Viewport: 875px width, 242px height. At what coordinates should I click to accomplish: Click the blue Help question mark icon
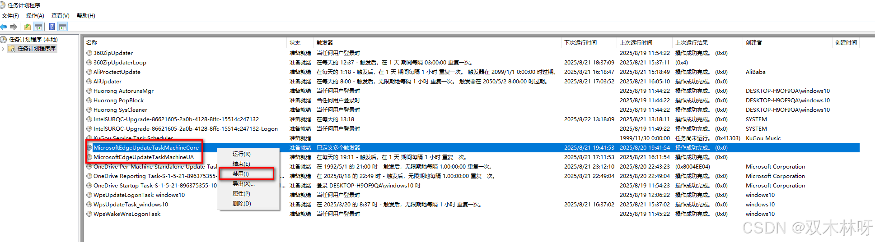tap(52, 27)
